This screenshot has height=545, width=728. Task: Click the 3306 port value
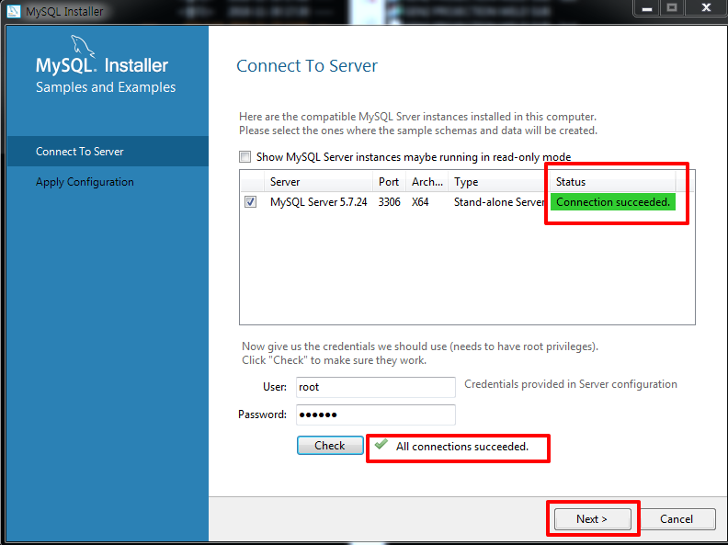coord(389,202)
